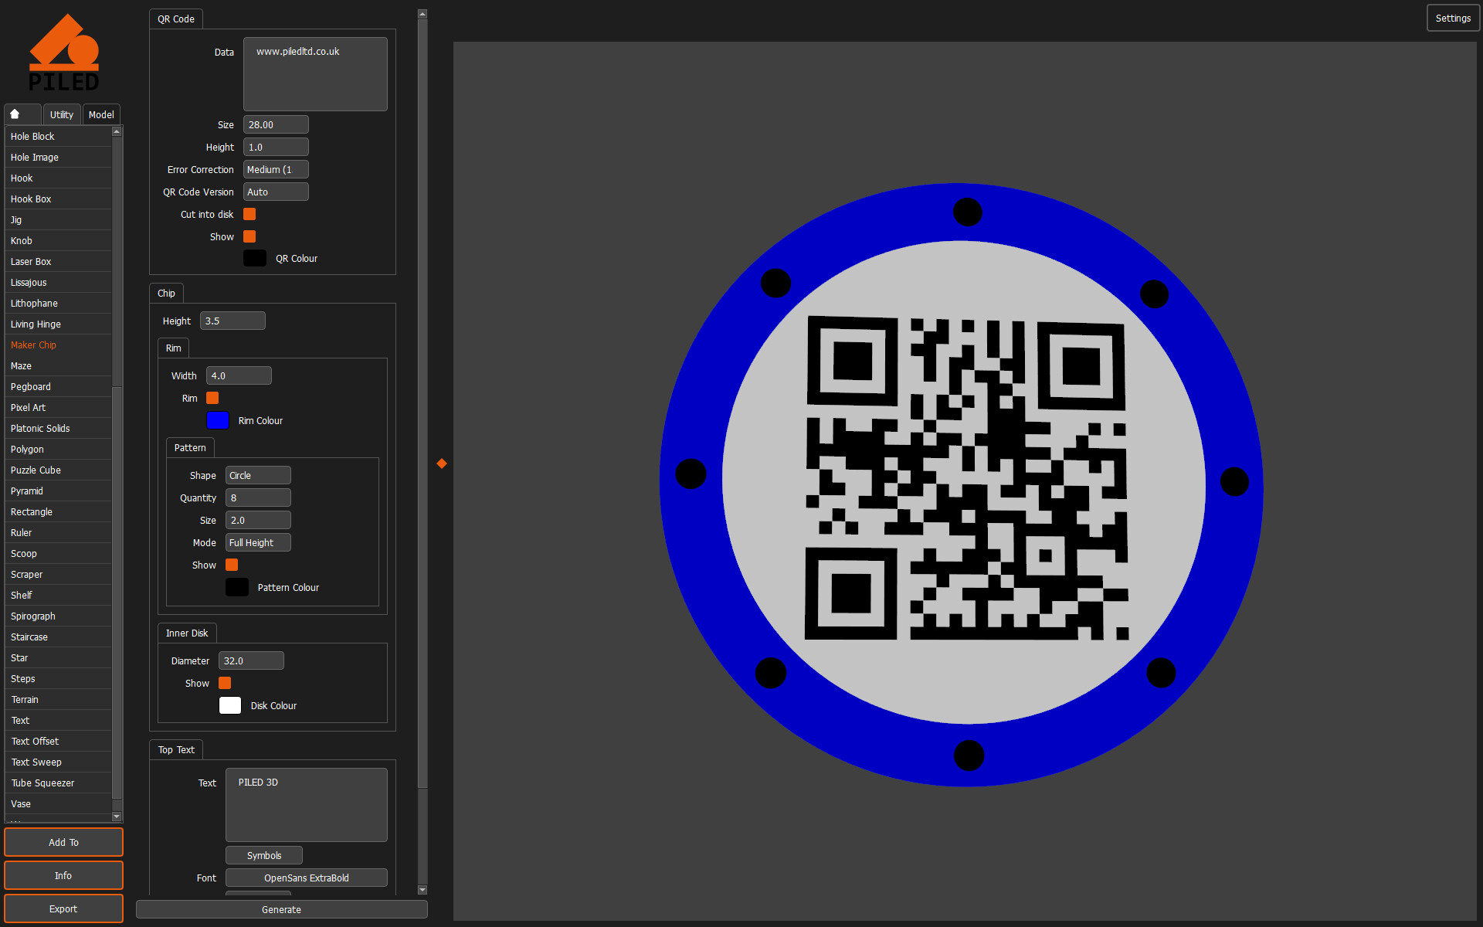Viewport: 1483px width, 927px height.
Task: Select Staircase from the list
Action: (x=58, y=637)
